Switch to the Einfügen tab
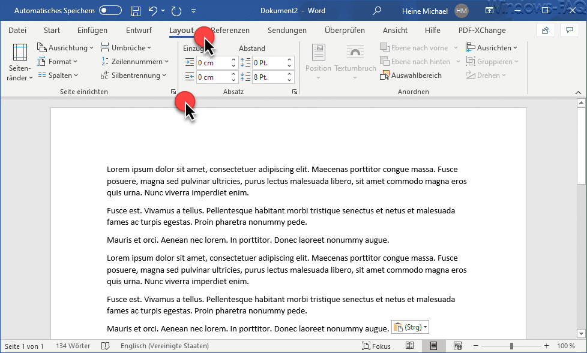Image resolution: width=587 pixels, height=353 pixels. pyautogui.click(x=92, y=31)
